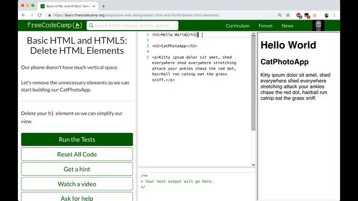The image size is (358, 201).
Task: Click the URL in the address bar
Action: [136, 15]
